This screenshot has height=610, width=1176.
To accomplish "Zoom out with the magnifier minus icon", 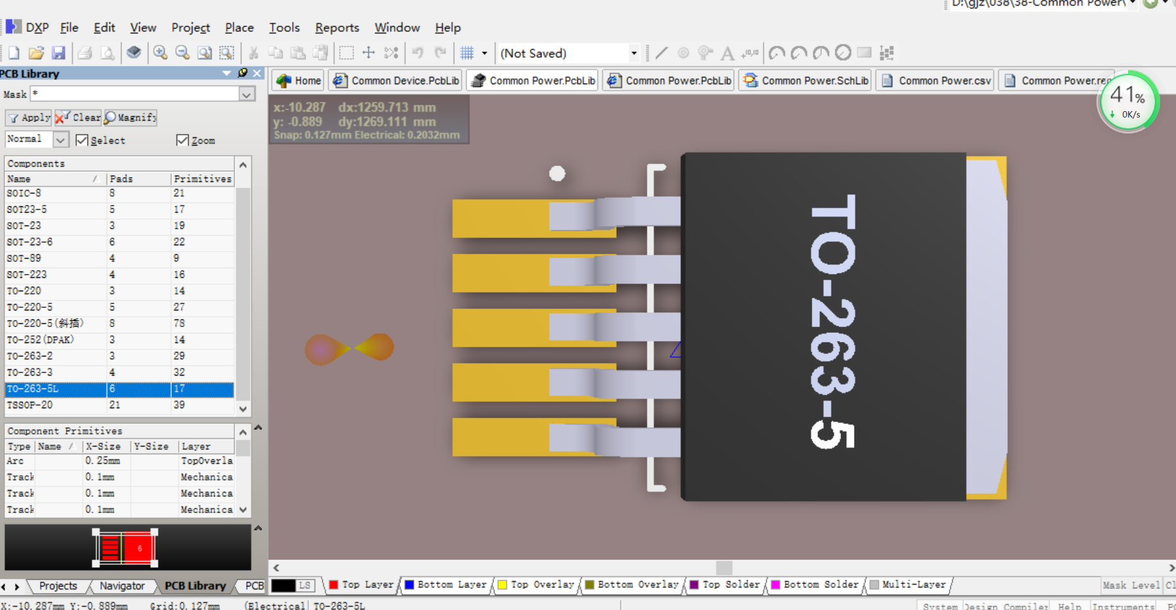I will [182, 53].
